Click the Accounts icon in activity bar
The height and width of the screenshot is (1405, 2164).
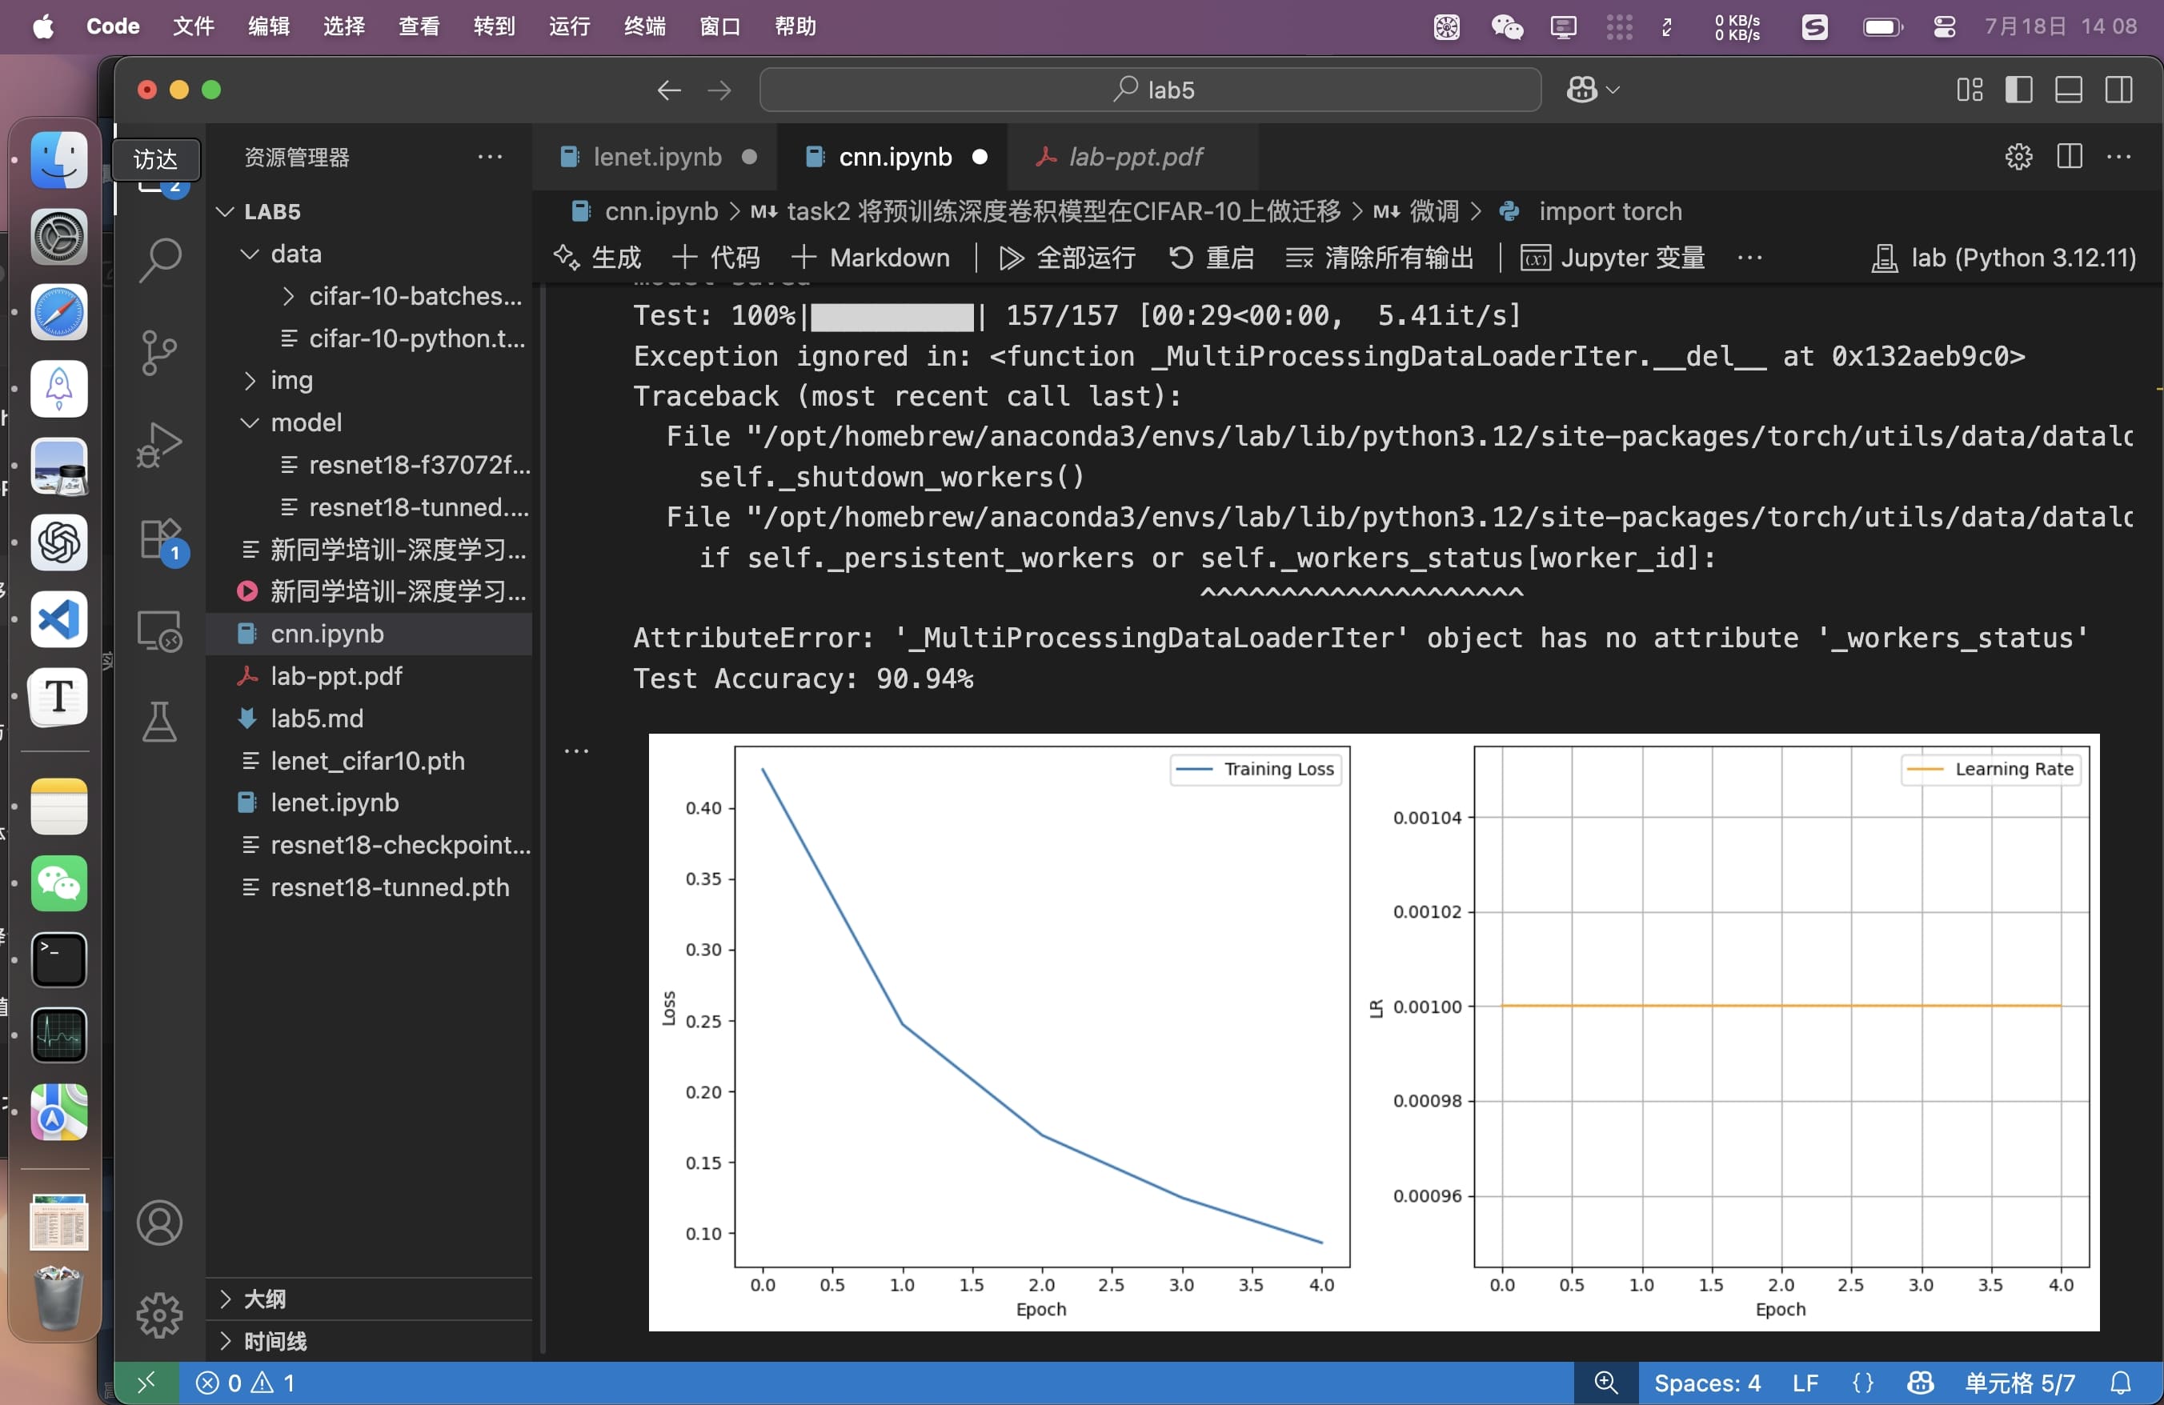tap(160, 1223)
